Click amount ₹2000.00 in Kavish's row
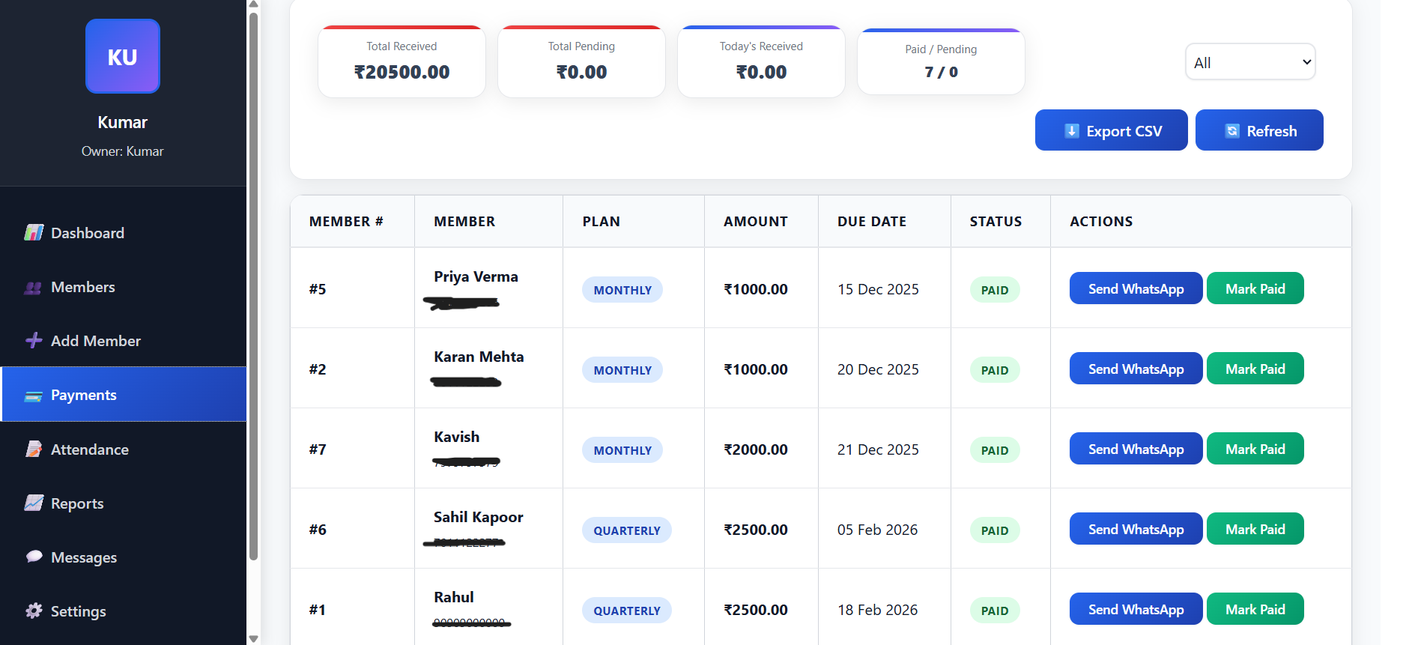This screenshot has width=1421, height=645. 756,449
